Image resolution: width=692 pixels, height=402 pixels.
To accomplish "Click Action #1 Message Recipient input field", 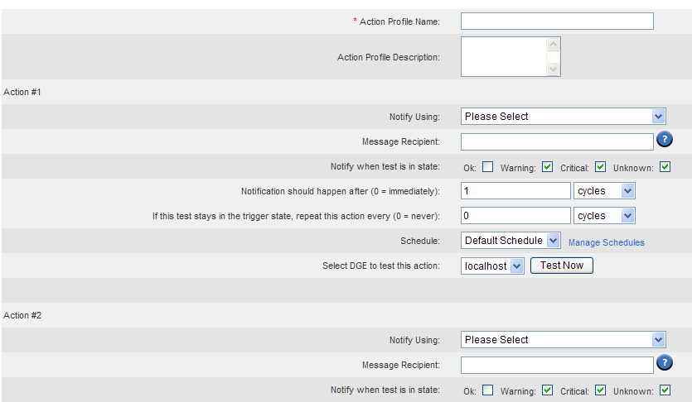I will click(557, 141).
